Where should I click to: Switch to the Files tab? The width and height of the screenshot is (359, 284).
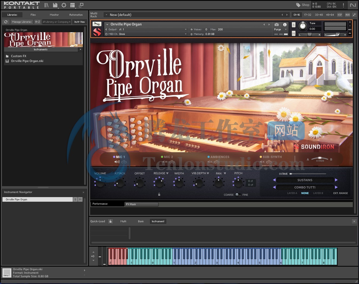pos(33,15)
